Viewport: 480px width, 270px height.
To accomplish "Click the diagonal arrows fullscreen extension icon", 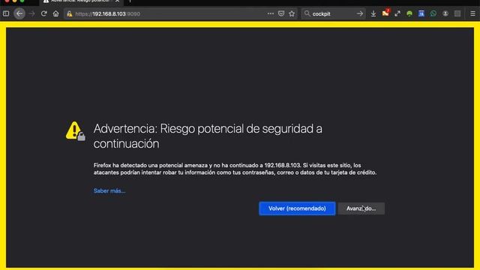I will 397,13.
